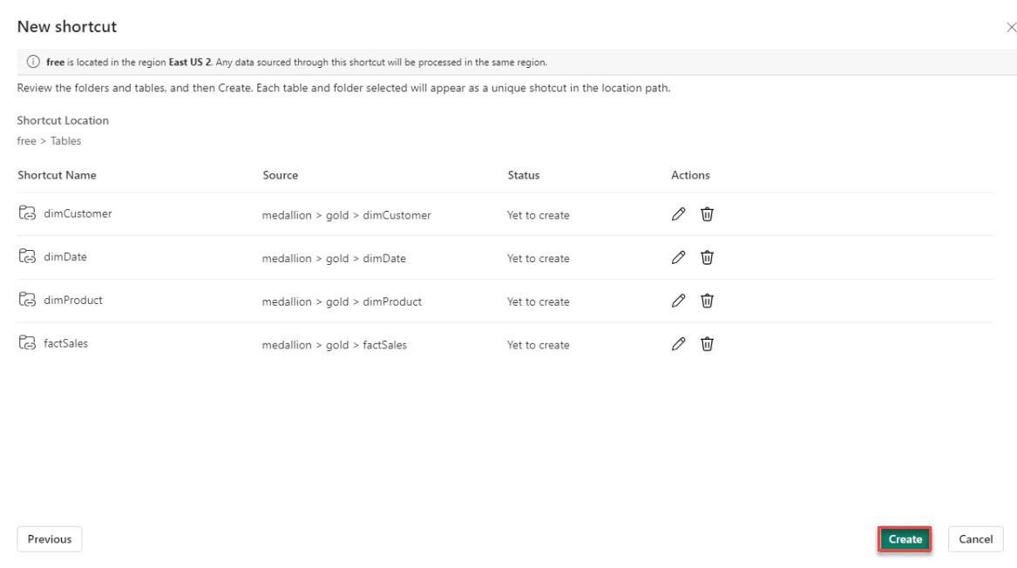
Task: Delete the dimDate shortcut row
Action: [708, 258]
